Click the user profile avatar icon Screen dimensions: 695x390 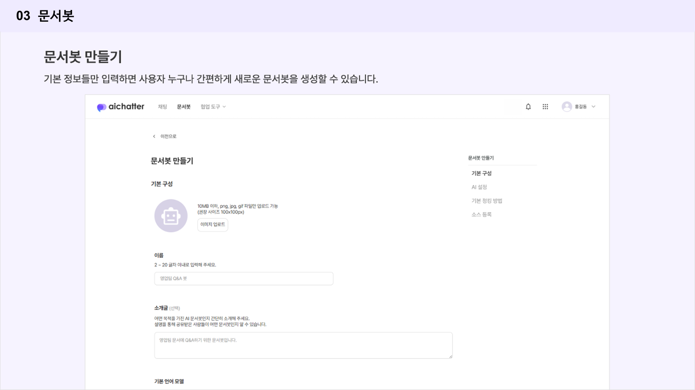click(x=566, y=107)
